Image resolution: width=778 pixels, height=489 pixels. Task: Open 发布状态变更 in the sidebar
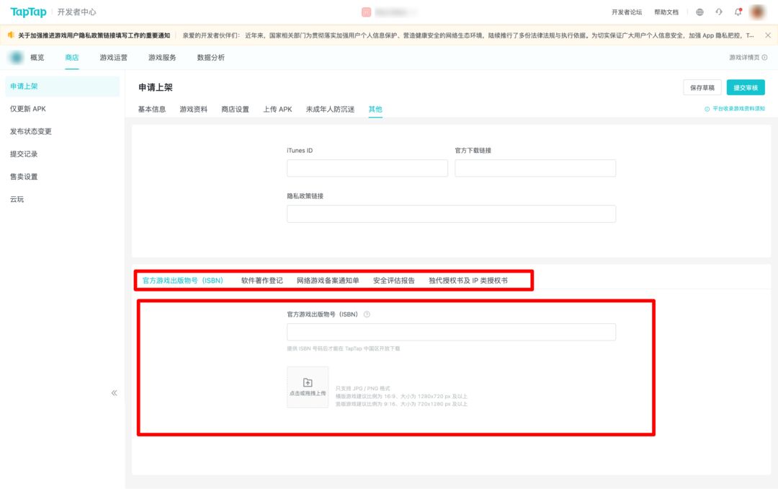pos(31,131)
